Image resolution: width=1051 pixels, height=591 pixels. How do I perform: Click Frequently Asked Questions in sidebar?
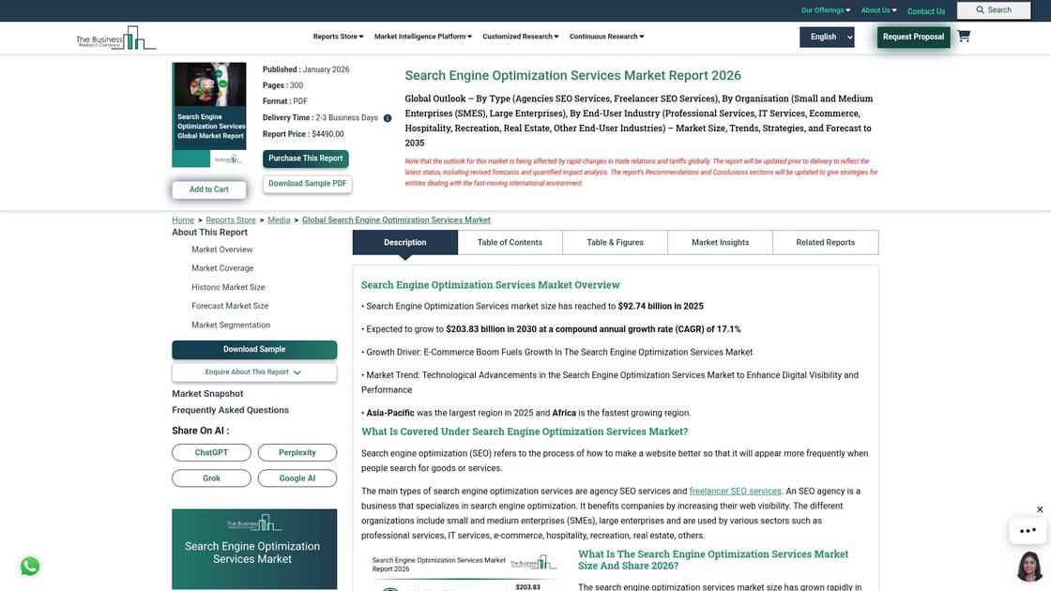(x=230, y=410)
